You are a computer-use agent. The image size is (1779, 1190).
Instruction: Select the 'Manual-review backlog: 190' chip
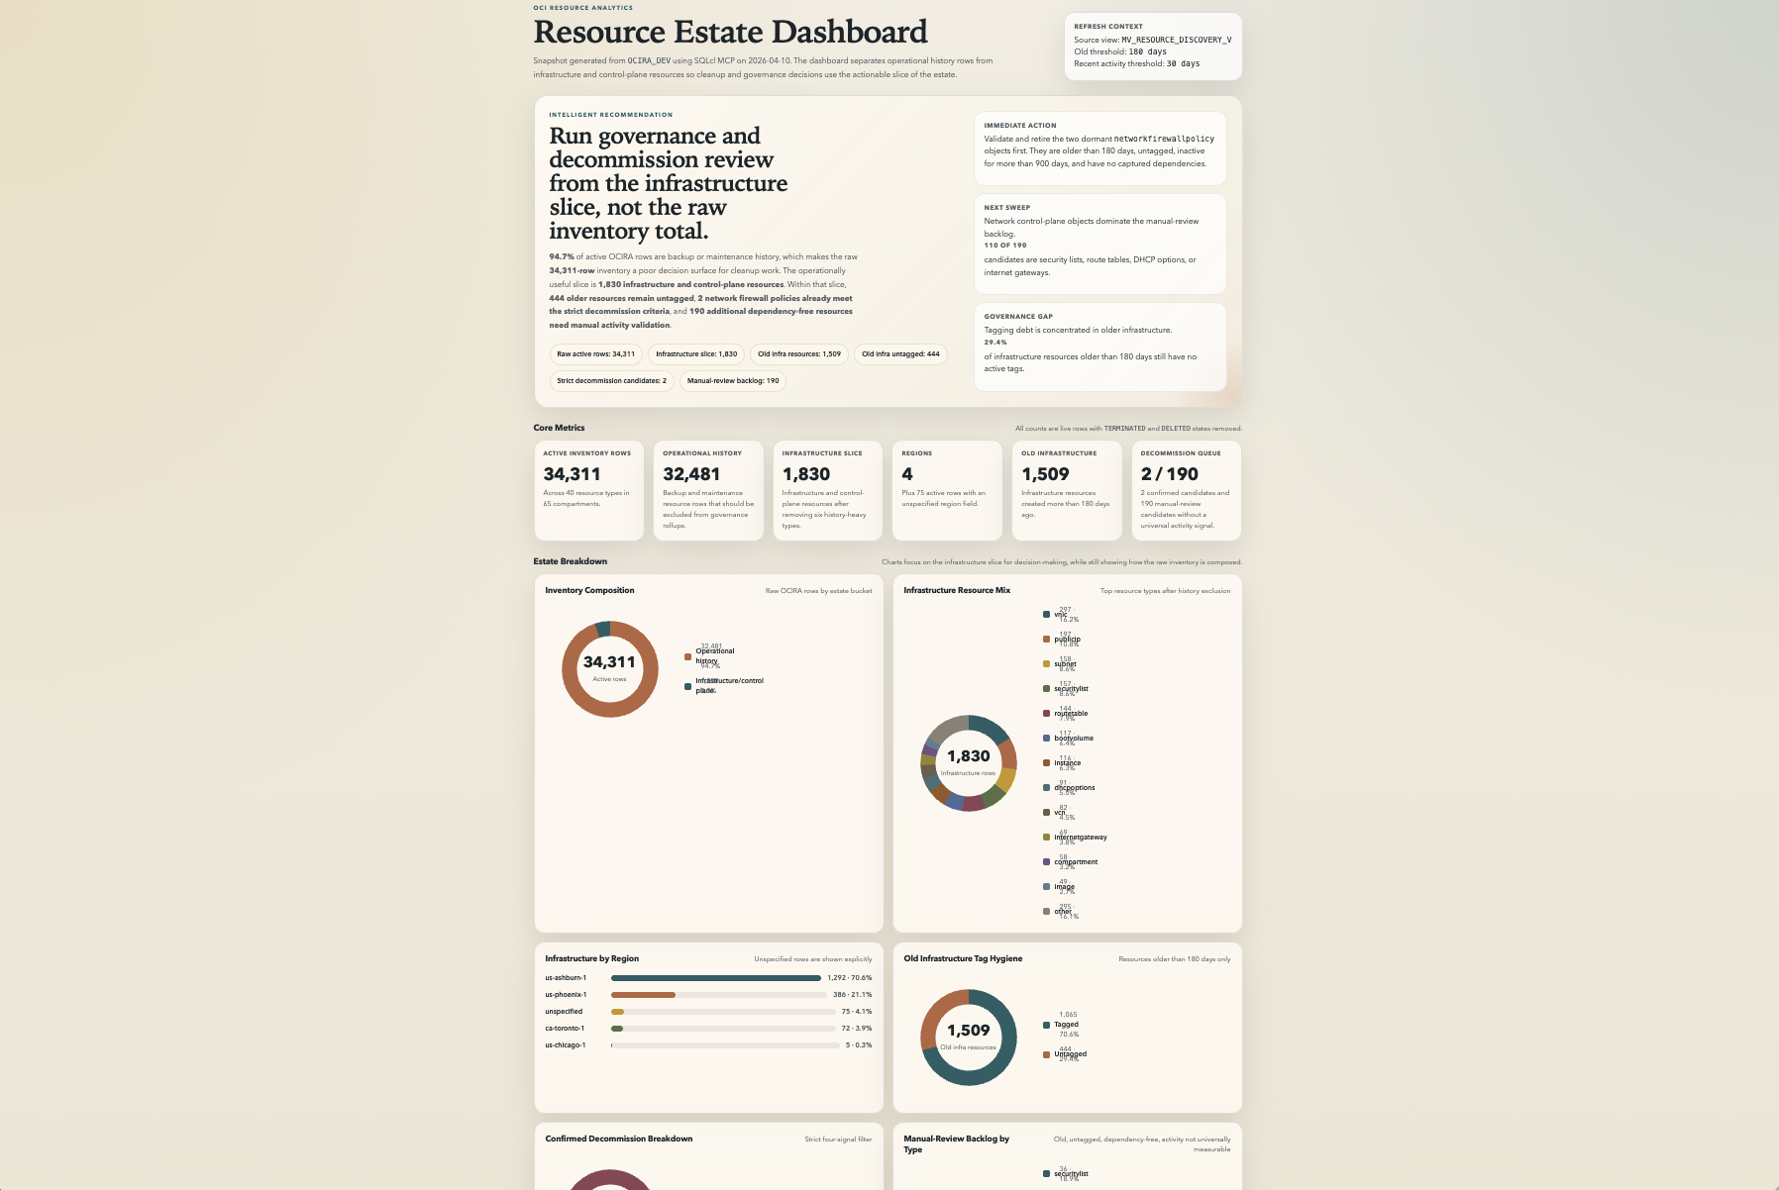pyautogui.click(x=733, y=381)
